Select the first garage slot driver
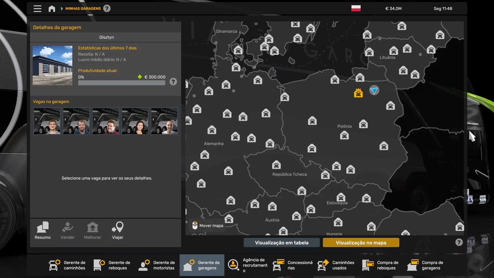 tap(47, 121)
